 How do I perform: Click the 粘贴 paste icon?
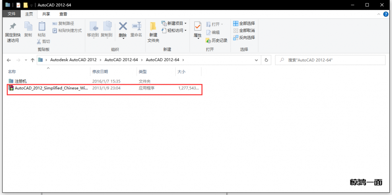pyautogui.click(x=41, y=26)
